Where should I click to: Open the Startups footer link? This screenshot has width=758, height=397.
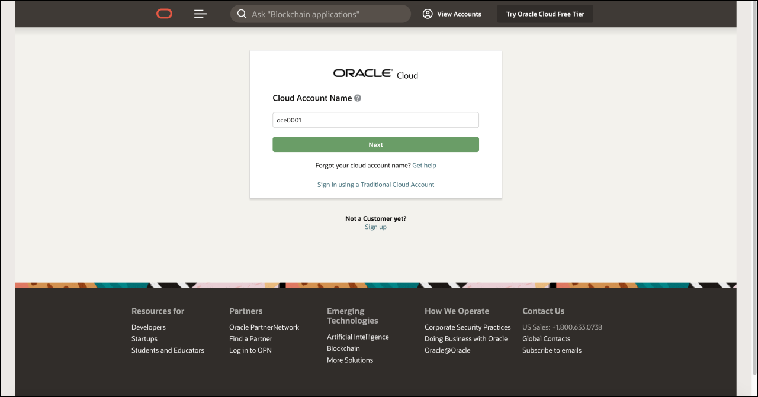pos(144,339)
